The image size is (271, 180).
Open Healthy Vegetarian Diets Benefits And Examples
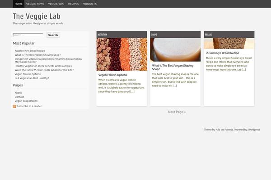tap(43, 66)
